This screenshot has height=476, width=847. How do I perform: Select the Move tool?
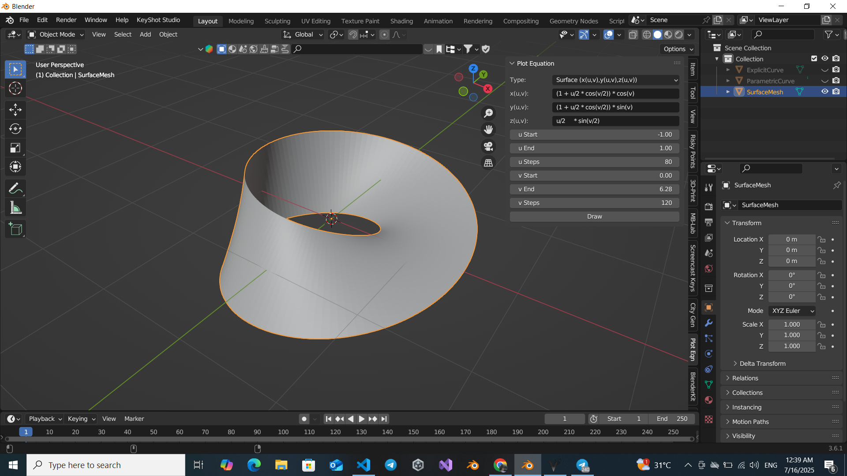coord(15,110)
